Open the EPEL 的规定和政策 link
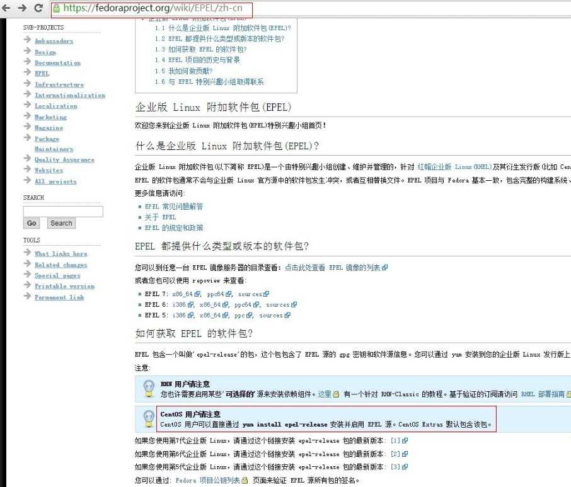This screenshot has height=487, width=571. click(x=174, y=228)
